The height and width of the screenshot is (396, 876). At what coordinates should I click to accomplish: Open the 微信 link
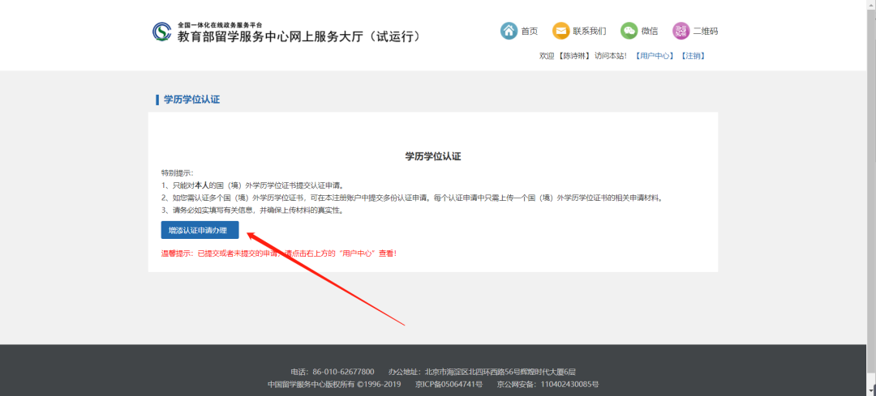point(649,32)
